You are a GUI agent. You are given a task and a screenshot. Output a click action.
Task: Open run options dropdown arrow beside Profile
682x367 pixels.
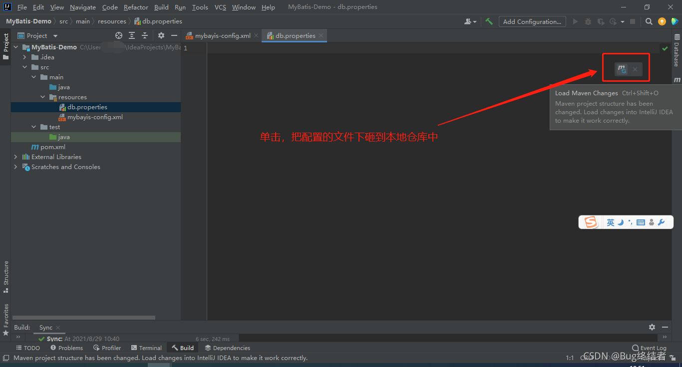(x=623, y=21)
